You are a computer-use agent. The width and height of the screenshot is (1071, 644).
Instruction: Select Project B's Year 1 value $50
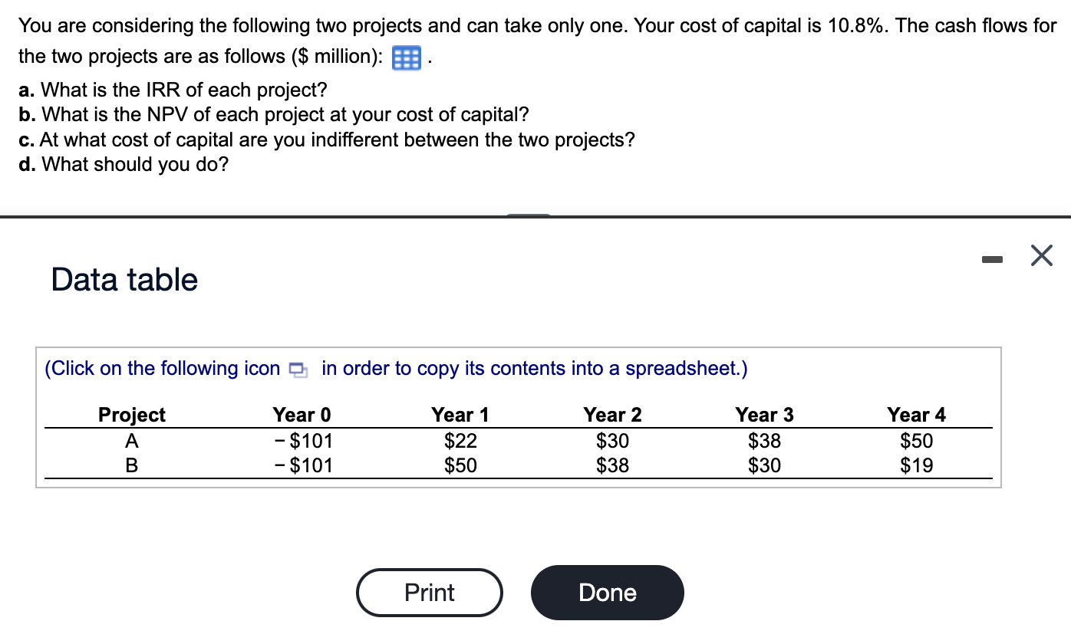coord(460,465)
